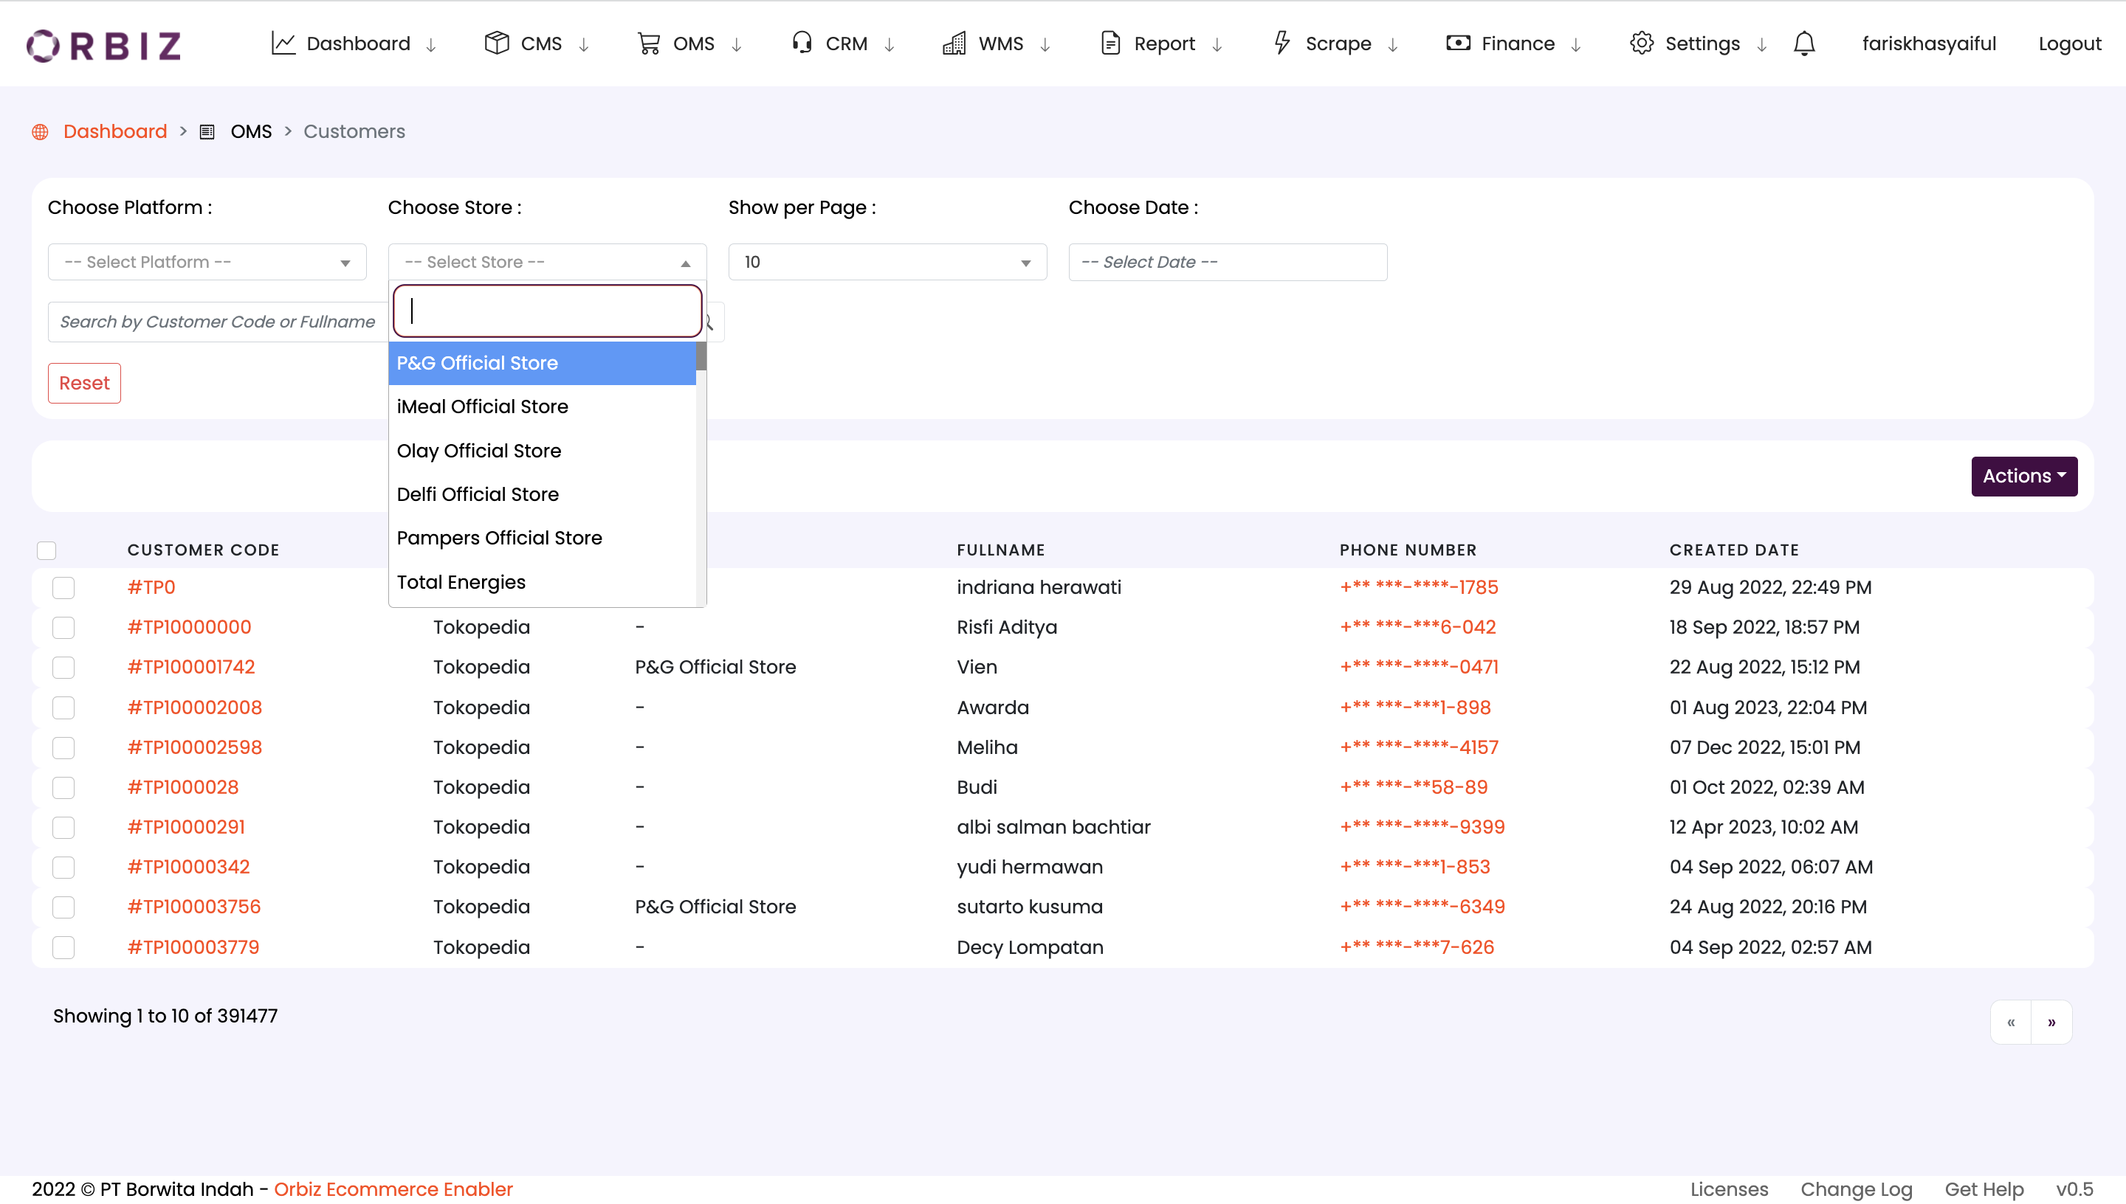Open the Get Help footer link

(x=1984, y=1189)
